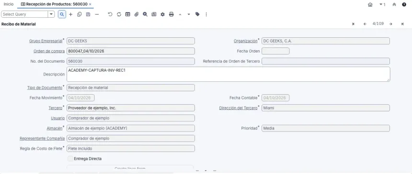Click the Fecha Movimiento date field

[x=80, y=98]
